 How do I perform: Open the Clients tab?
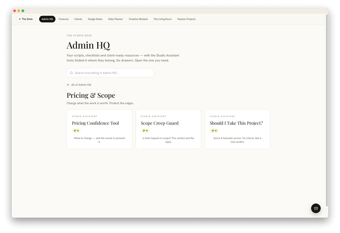point(78,19)
